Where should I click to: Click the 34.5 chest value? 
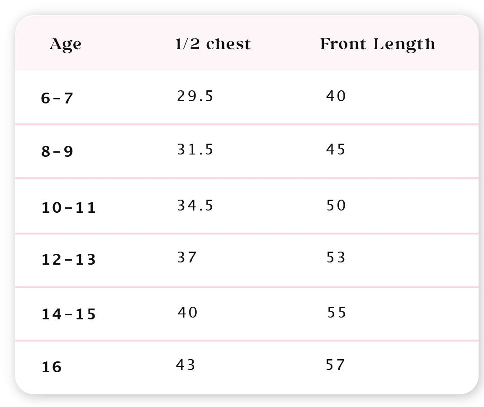coord(195,206)
